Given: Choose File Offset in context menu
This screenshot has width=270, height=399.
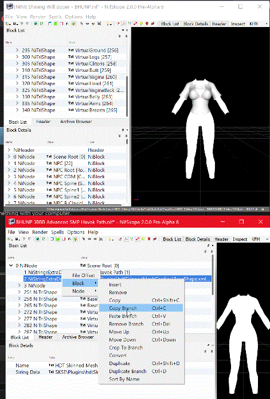Looking at the screenshot, I should 80,275.
